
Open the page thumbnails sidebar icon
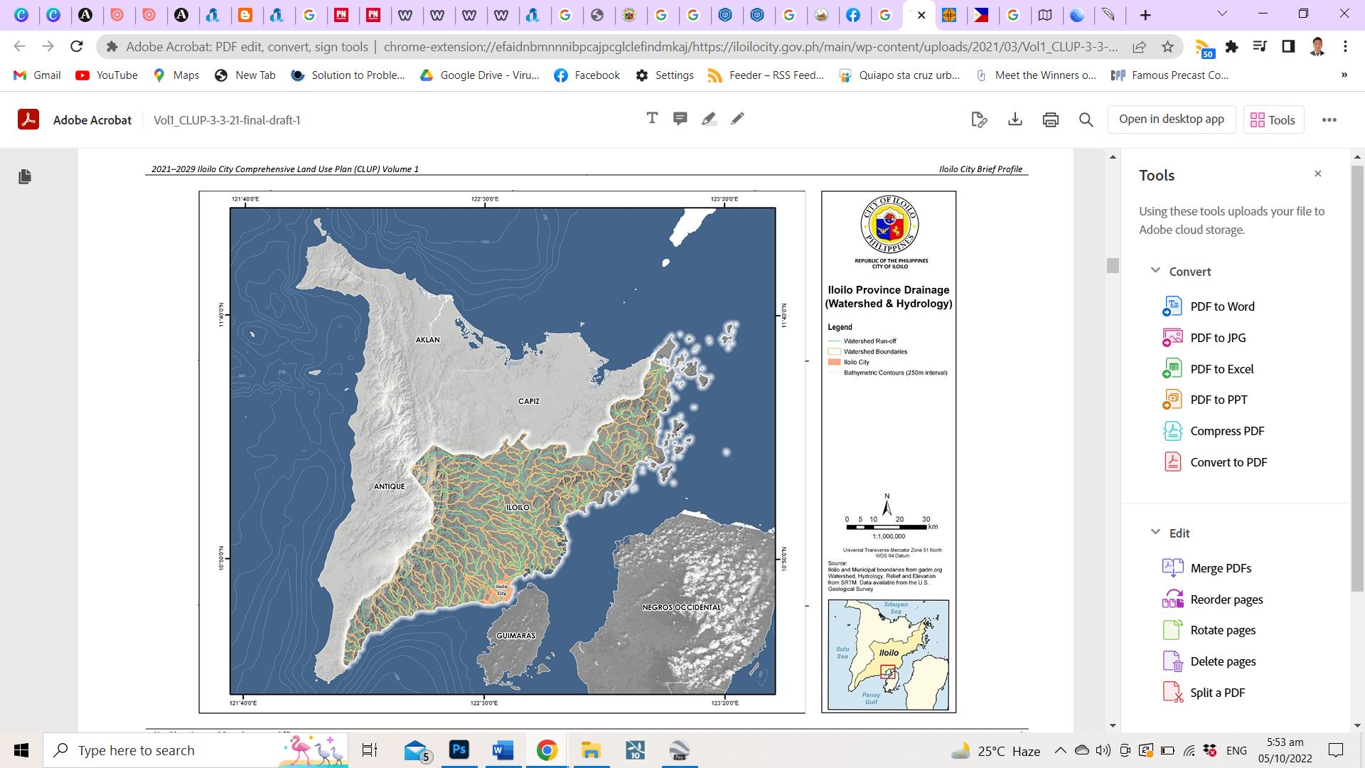click(x=25, y=176)
